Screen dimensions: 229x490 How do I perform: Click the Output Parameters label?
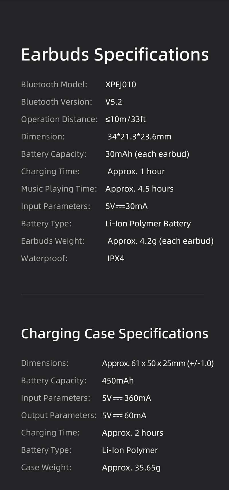pos(59,415)
